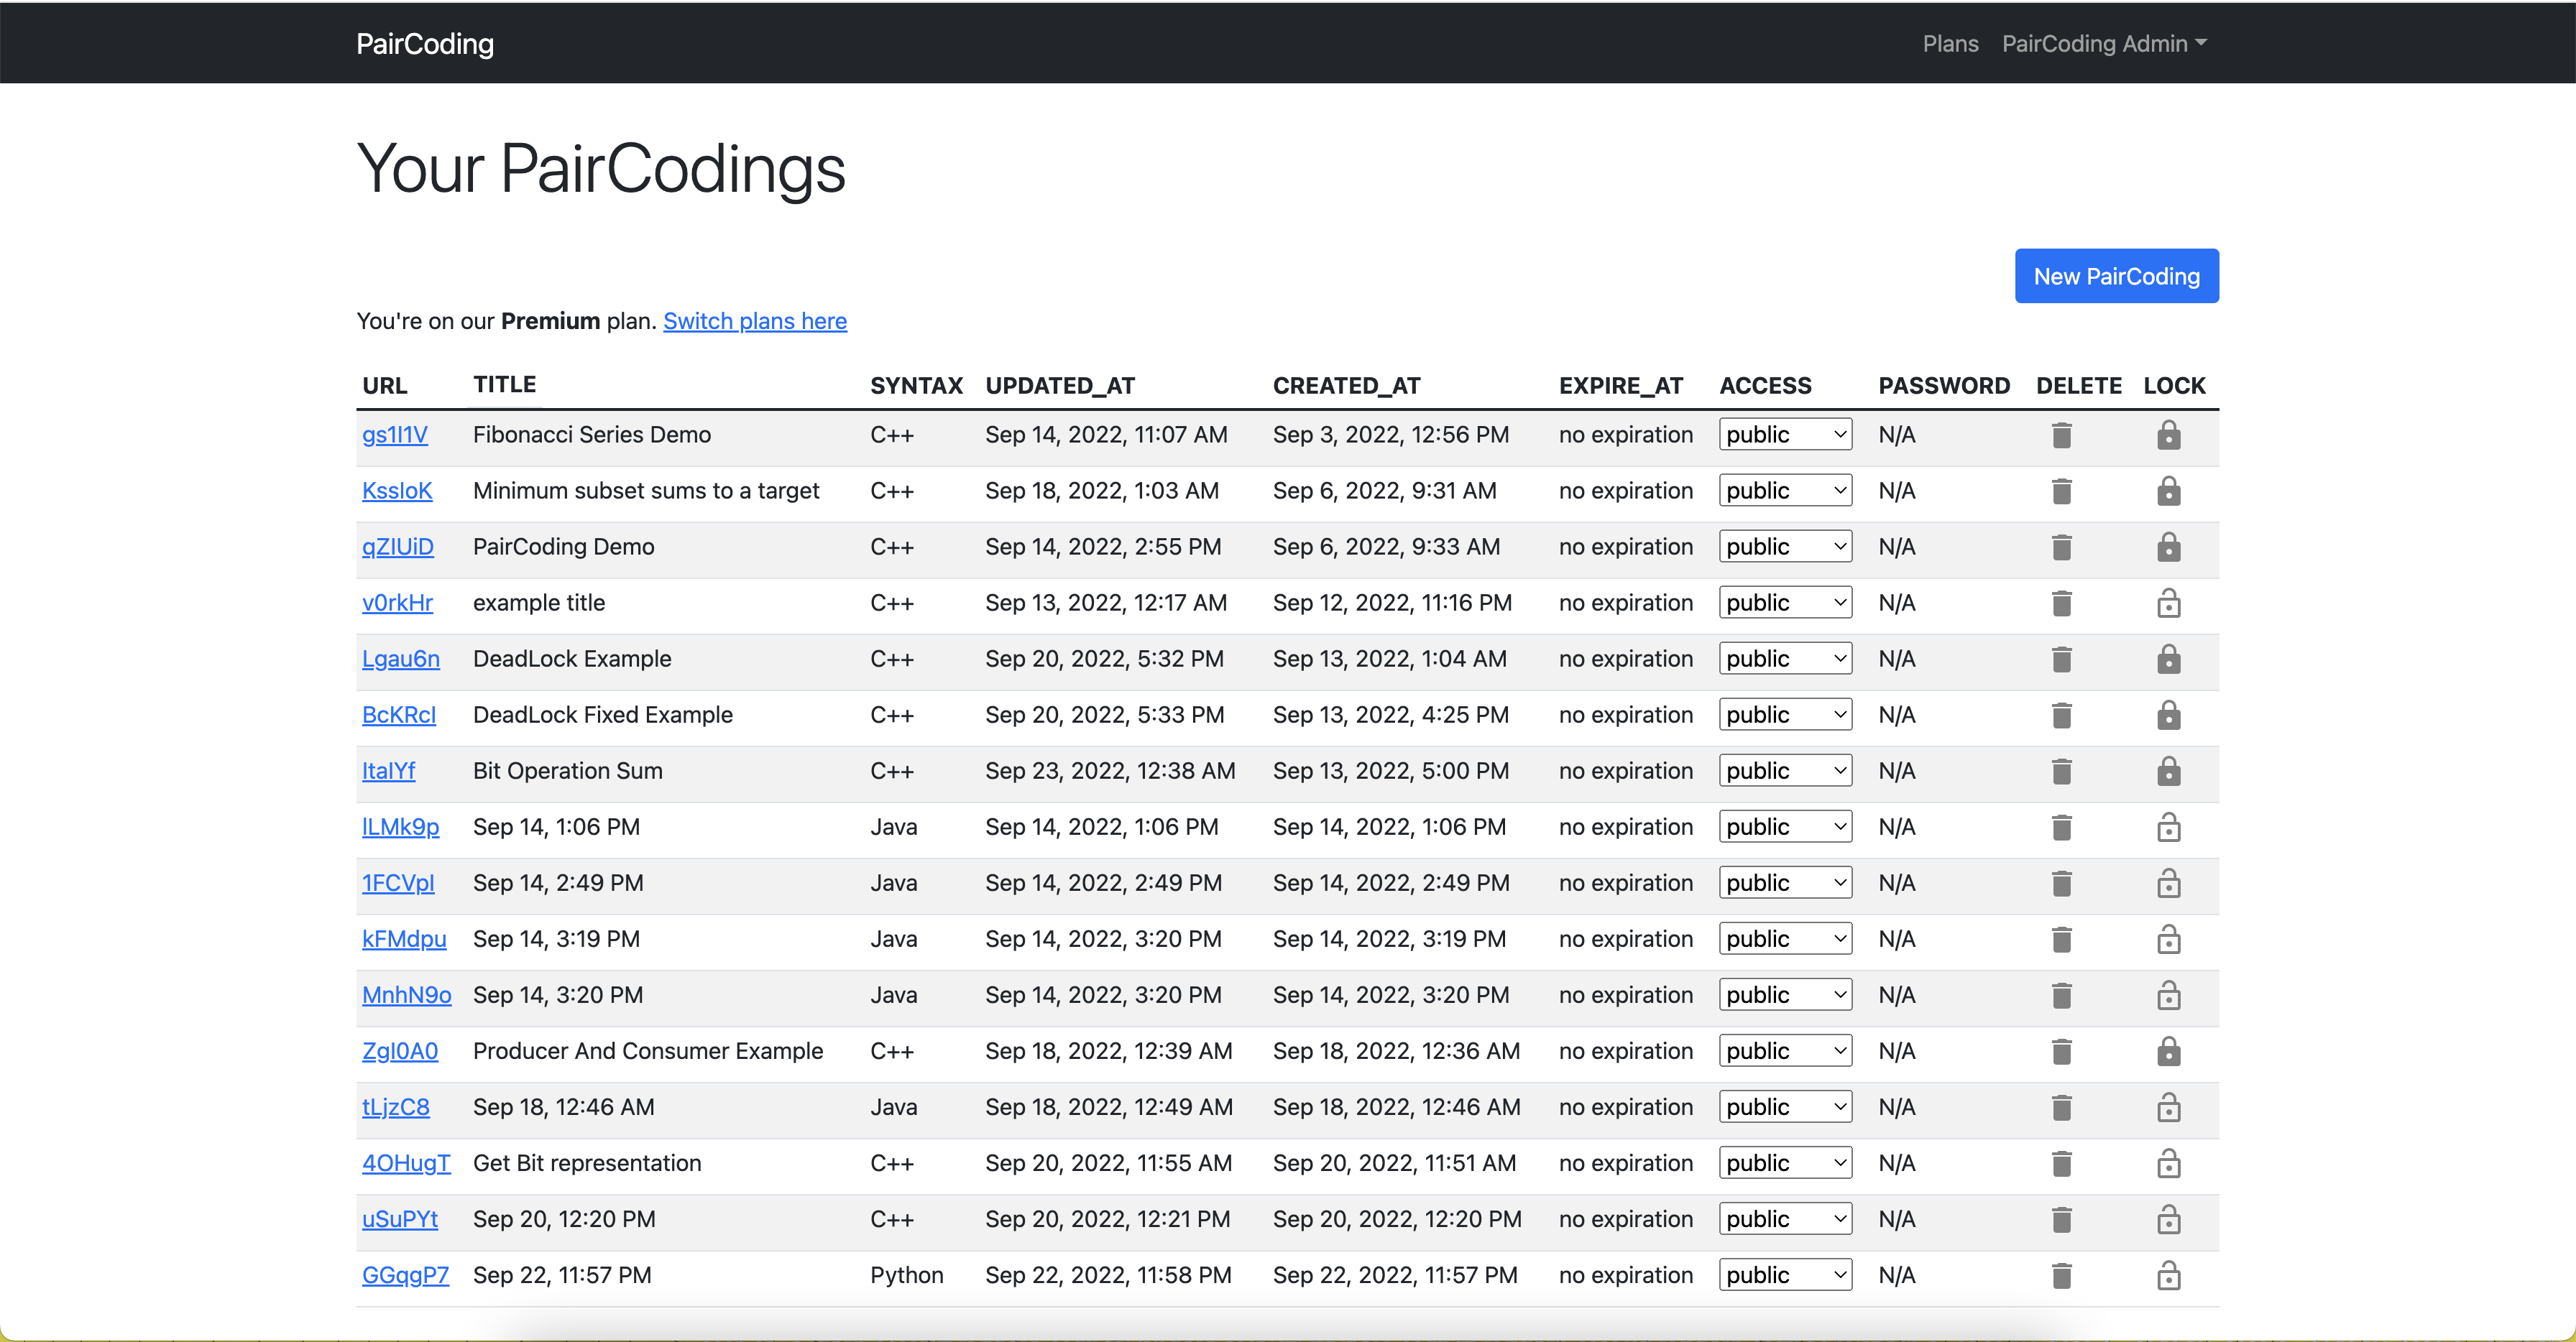
Task: Click the TITLE column header
Action: (504, 385)
